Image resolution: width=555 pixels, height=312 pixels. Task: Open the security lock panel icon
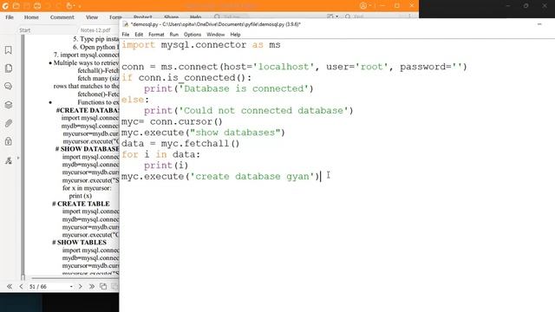(x=8, y=141)
